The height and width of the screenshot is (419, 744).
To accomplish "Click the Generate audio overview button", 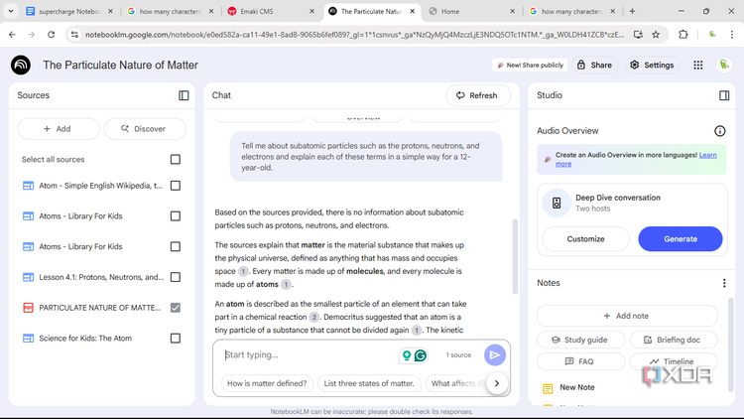I will [681, 239].
